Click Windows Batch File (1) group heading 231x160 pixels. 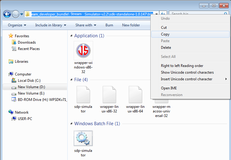[x=97, y=123]
